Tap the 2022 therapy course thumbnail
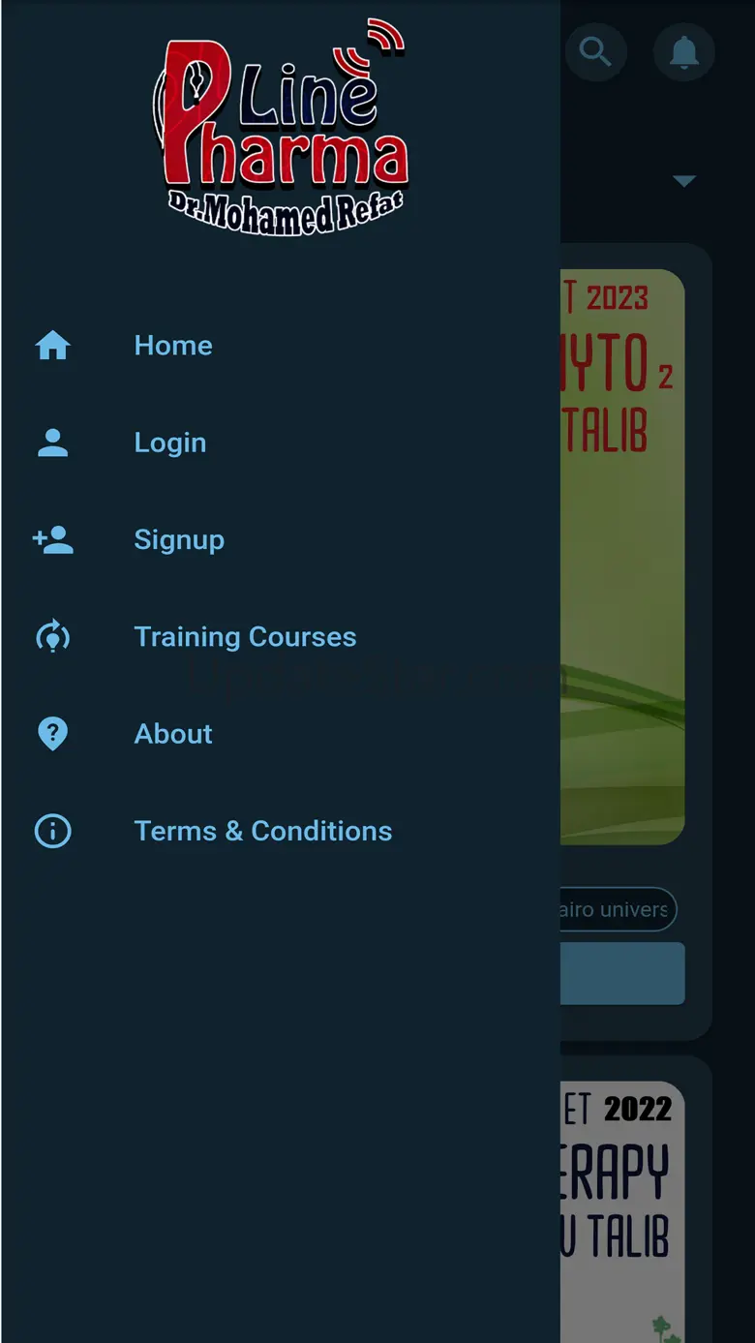755x1343 pixels. (x=622, y=1211)
